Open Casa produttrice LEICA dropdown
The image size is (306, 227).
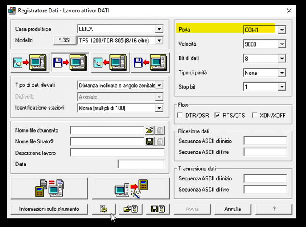tap(159, 29)
